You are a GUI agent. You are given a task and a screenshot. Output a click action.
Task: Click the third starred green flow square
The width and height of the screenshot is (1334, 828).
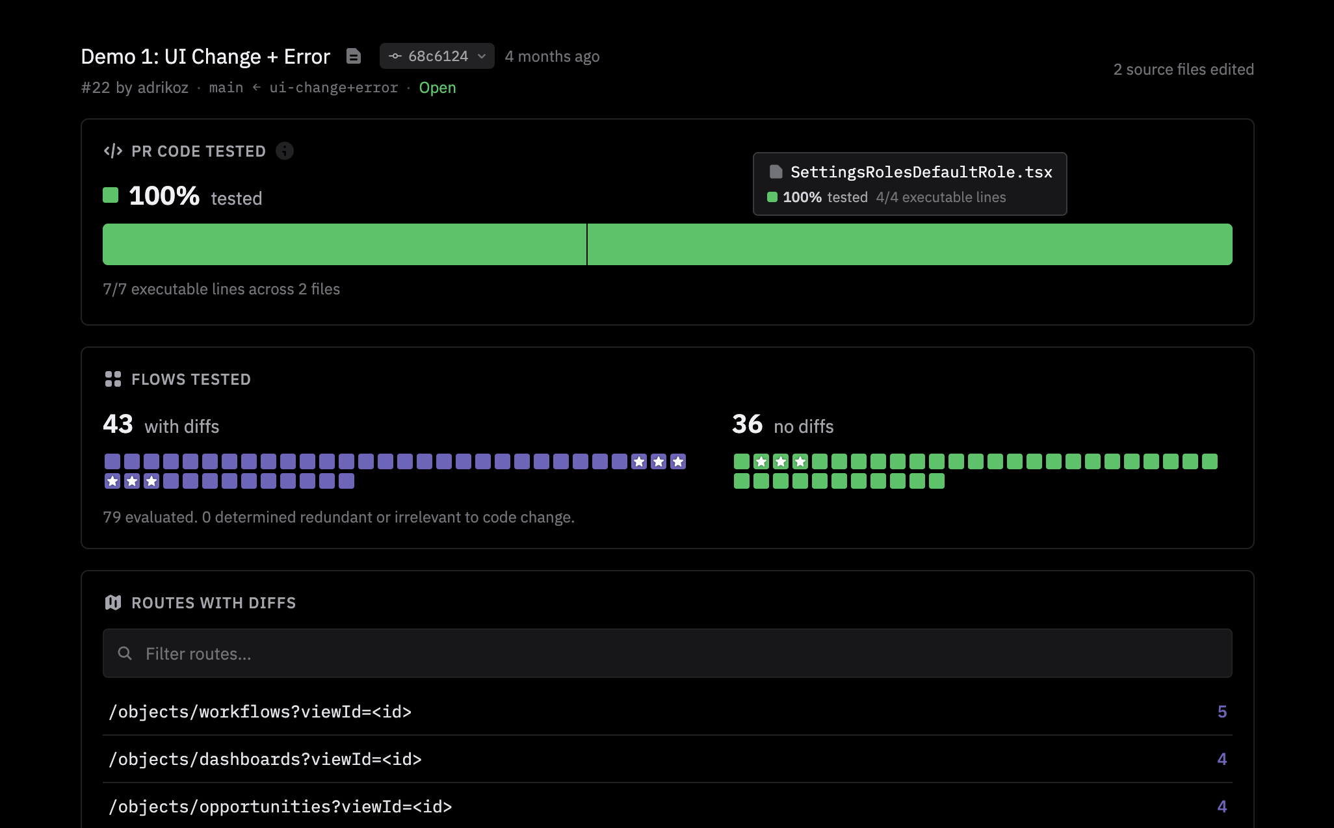[800, 461]
